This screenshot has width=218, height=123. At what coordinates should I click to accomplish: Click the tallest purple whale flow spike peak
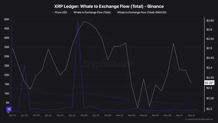point(78,22)
